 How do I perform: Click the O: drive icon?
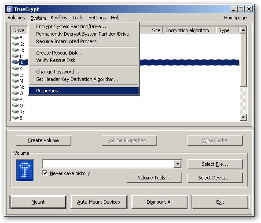(15, 93)
